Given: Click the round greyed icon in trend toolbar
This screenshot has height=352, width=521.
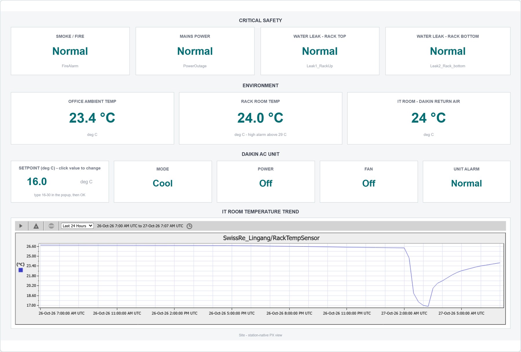Looking at the screenshot, I should [x=52, y=226].
